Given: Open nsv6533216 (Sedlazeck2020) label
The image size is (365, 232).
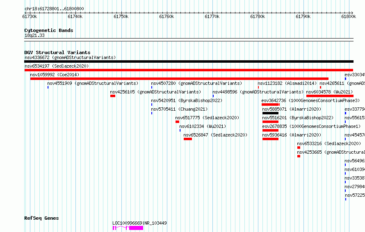Looking at the screenshot, I should pyautogui.click(x=329, y=143).
